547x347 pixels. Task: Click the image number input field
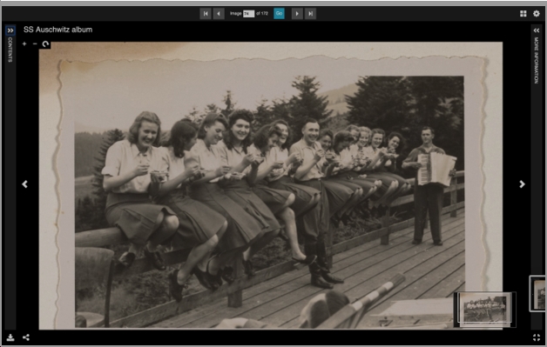249,14
